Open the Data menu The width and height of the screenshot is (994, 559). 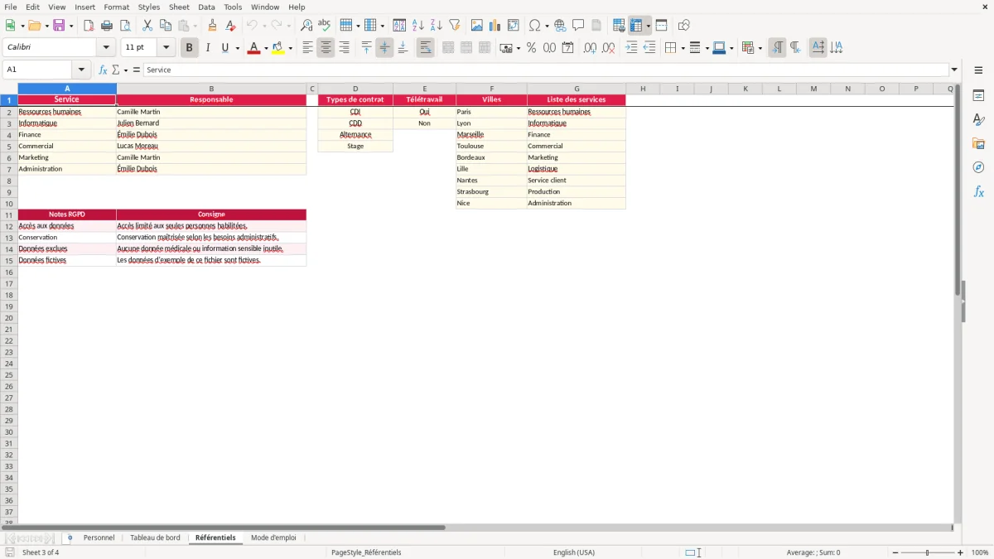[x=206, y=7]
